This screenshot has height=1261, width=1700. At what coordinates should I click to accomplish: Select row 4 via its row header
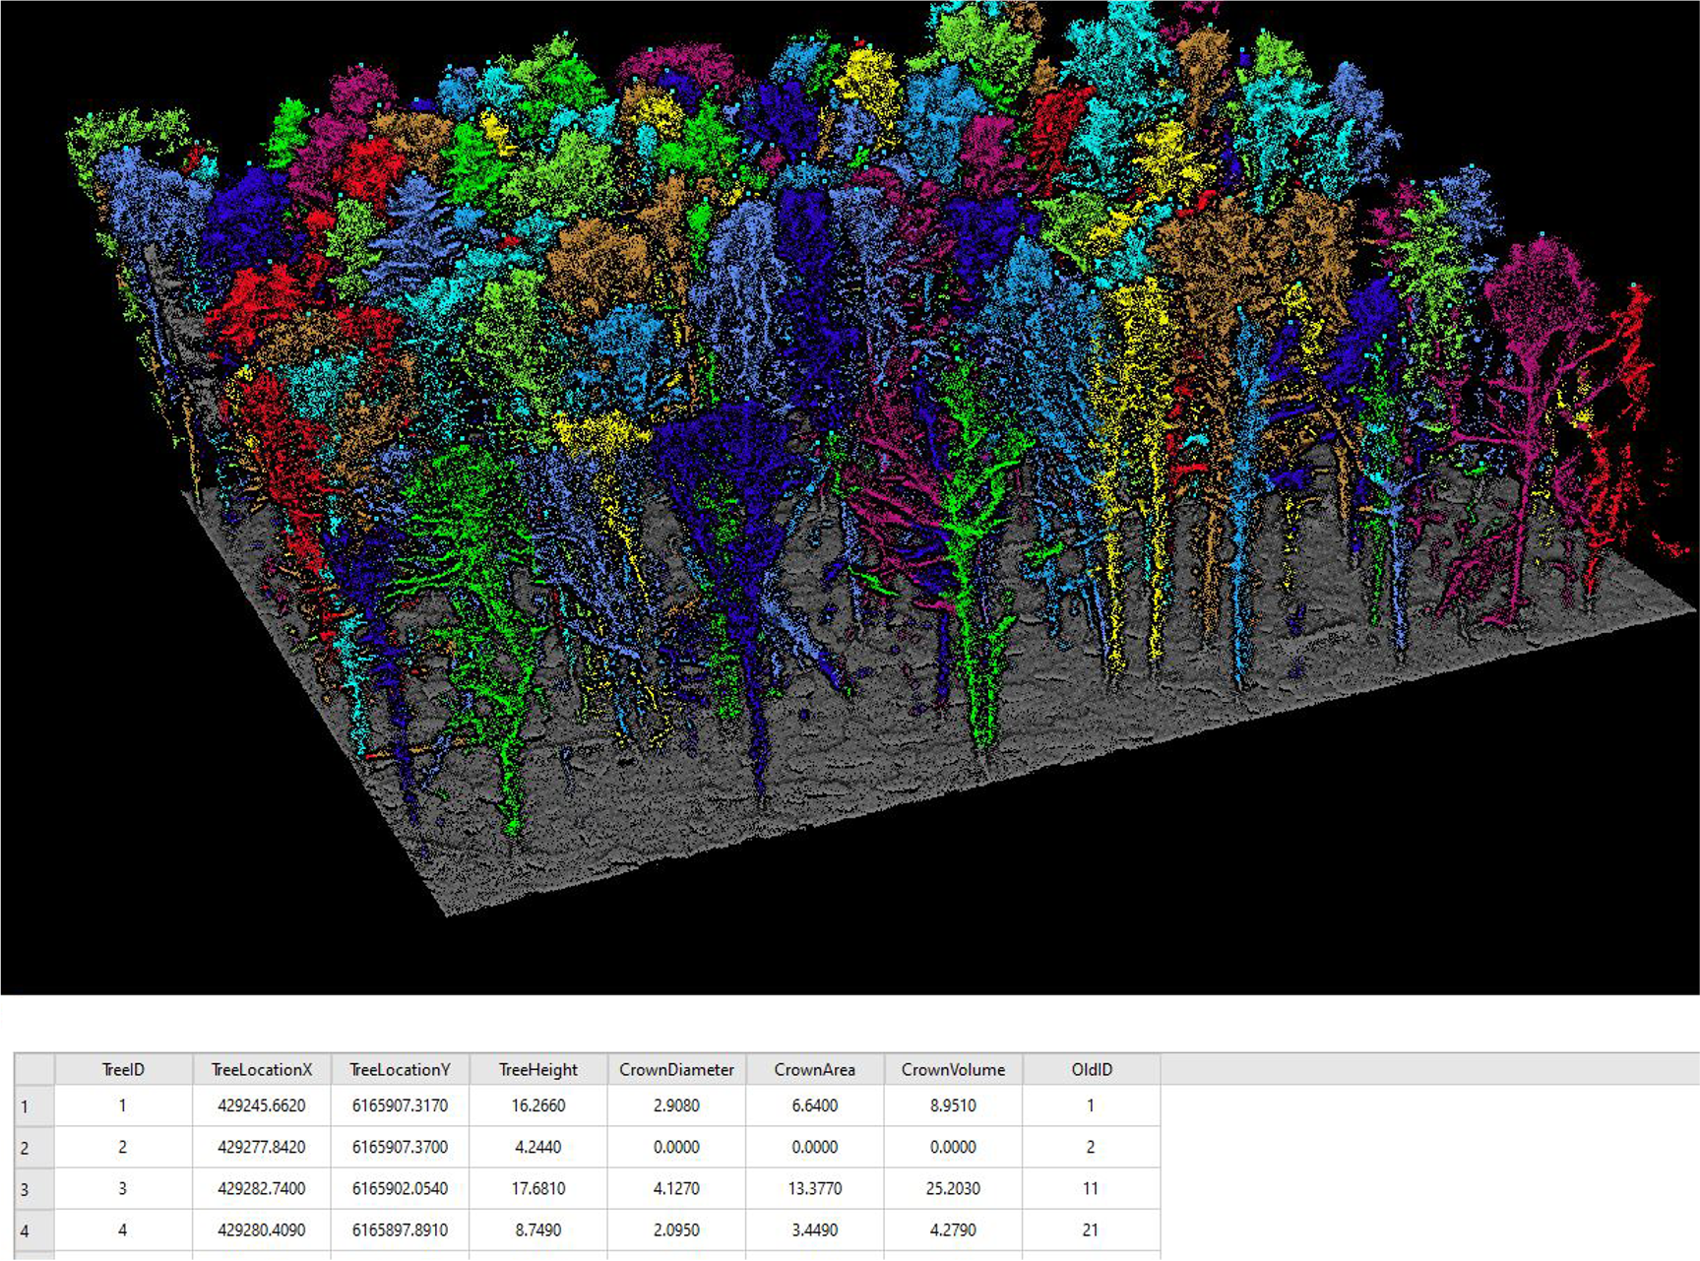pos(34,1230)
